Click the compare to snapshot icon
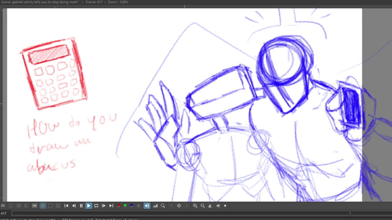392x220 pixels. click(26, 206)
